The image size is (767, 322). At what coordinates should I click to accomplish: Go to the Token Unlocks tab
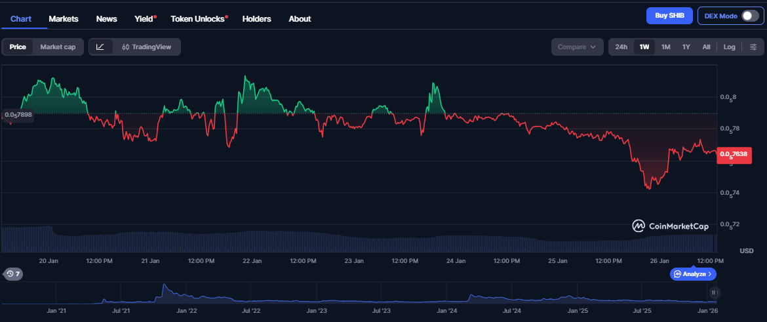click(x=198, y=18)
